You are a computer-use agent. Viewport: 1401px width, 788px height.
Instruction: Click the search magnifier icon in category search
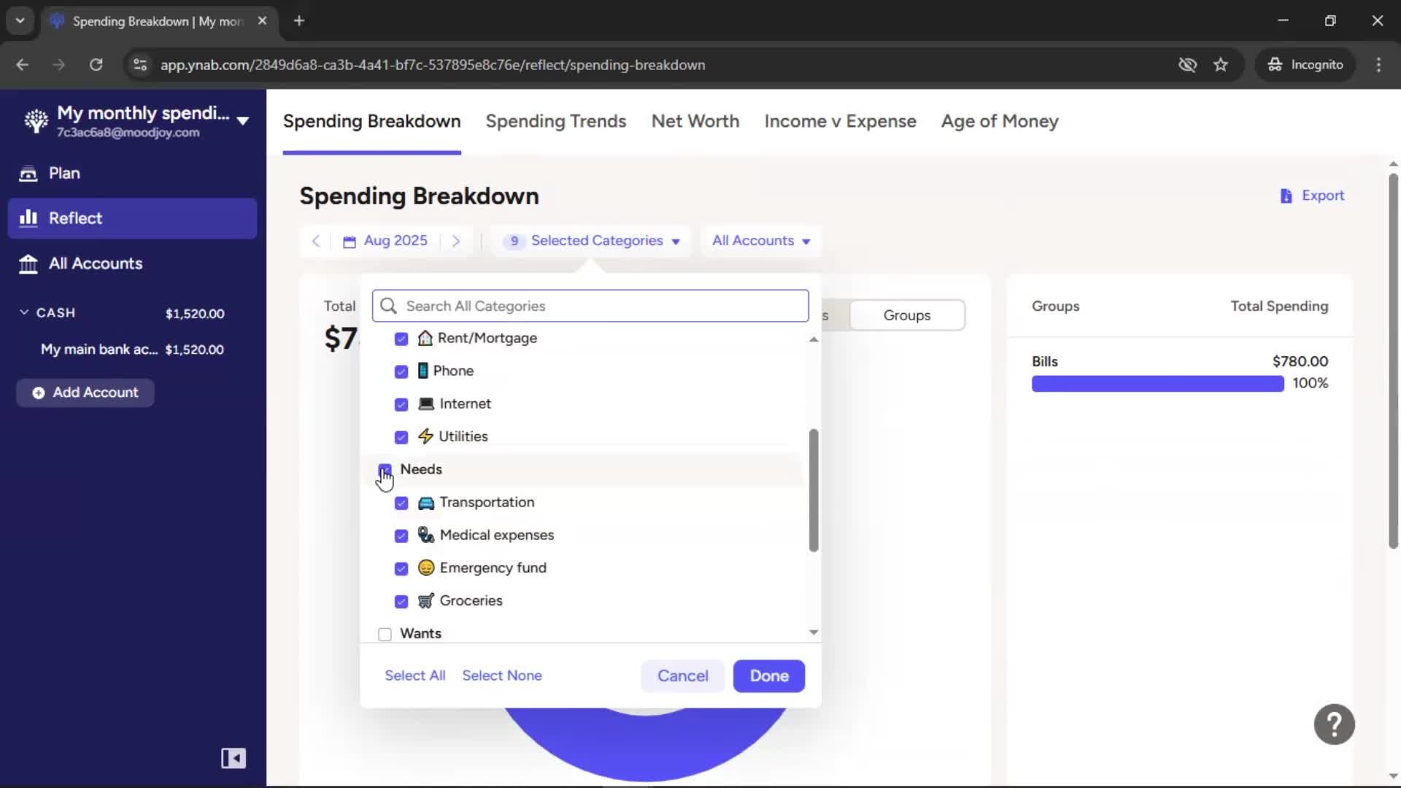[389, 306]
